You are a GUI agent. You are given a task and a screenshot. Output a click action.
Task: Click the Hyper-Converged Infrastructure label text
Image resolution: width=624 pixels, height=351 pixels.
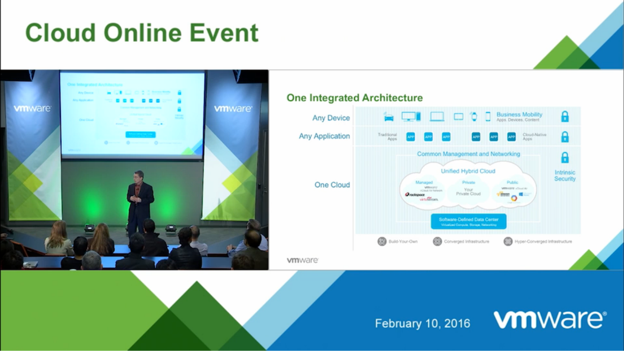[x=543, y=241]
